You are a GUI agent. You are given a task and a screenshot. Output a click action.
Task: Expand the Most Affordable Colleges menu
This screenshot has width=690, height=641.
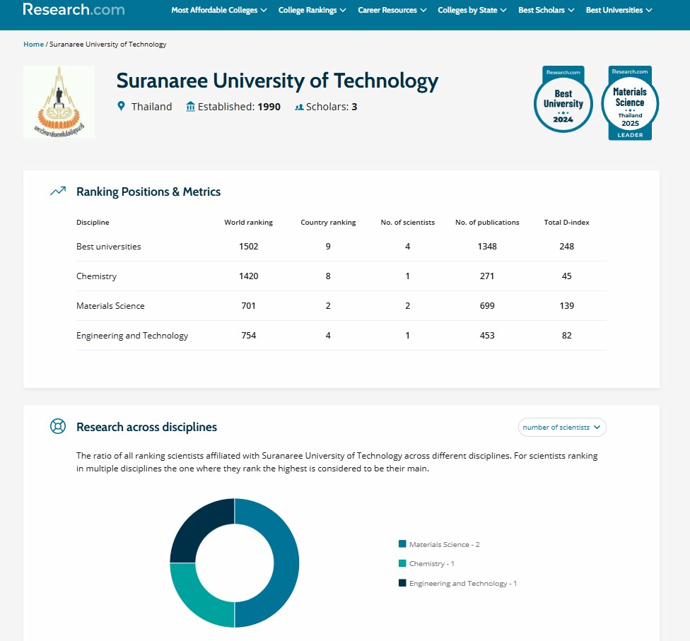coord(219,10)
